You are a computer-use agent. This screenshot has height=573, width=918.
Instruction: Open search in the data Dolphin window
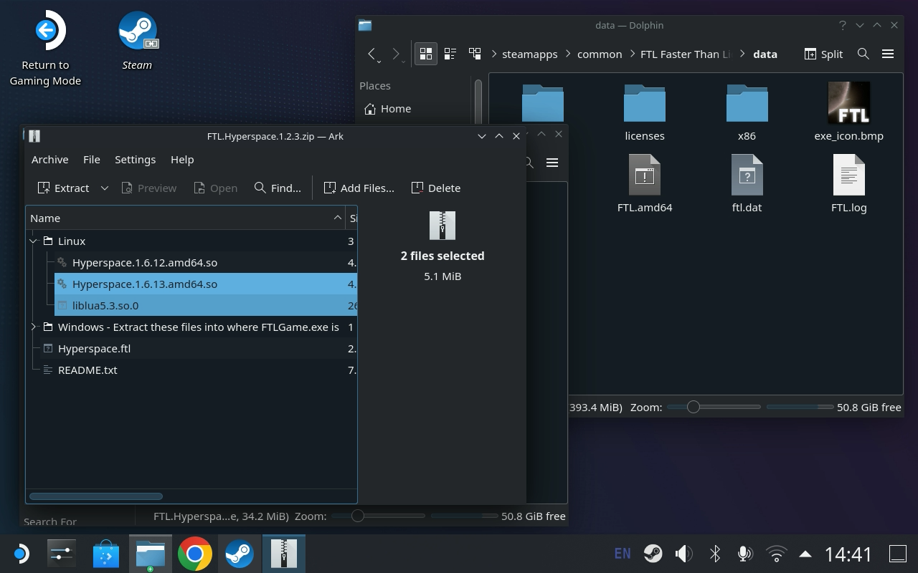point(863,54)
